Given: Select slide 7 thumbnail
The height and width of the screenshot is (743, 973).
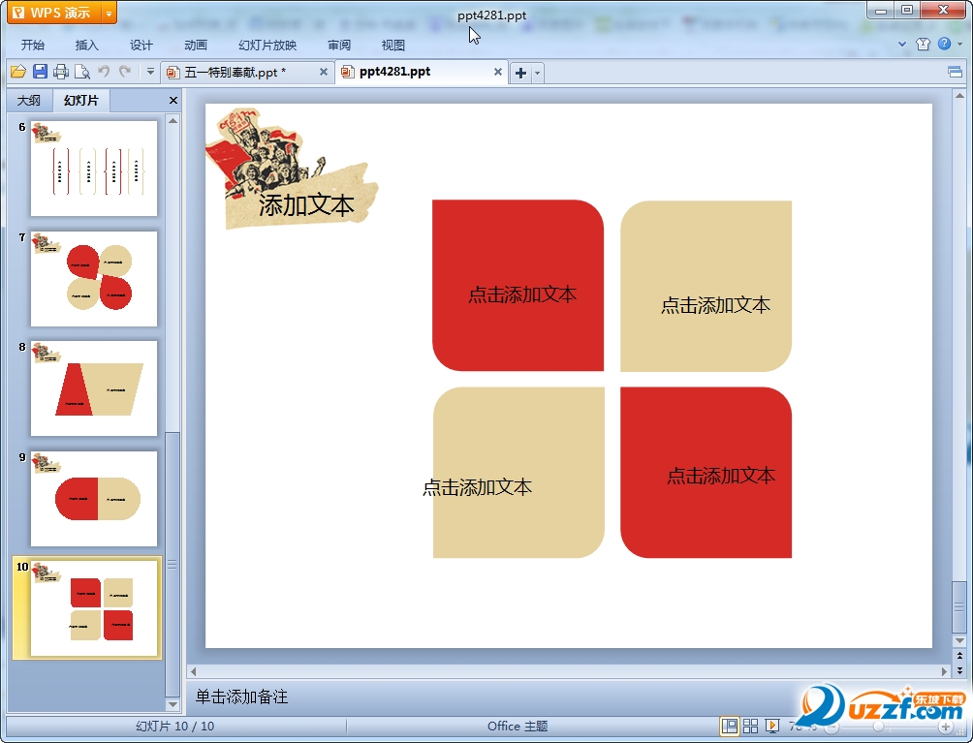Looking at the screenshot, I should pos(94,278).
